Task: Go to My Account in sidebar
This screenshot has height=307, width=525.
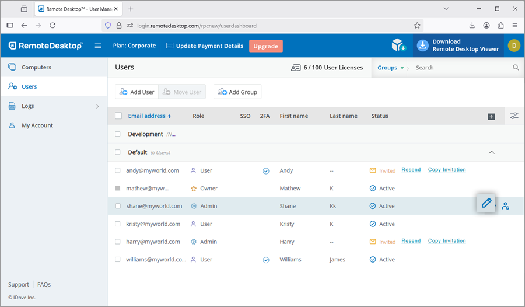Action: [x=37, y=125]
